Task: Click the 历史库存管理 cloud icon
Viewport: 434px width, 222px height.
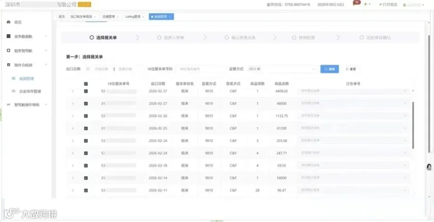Action: click(14, 91)
